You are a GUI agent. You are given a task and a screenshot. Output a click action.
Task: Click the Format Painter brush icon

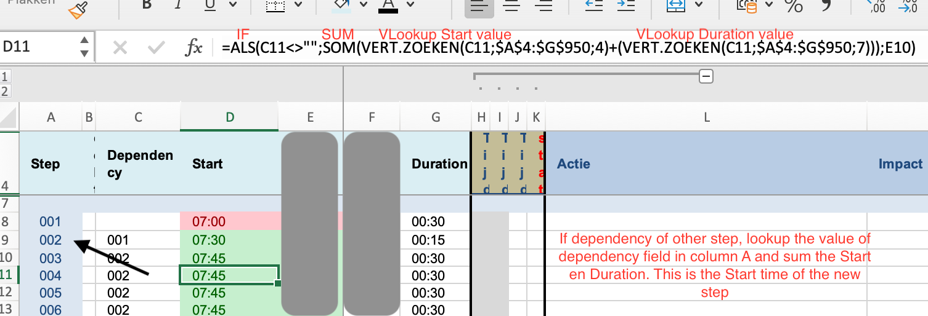click(x=78, y=8)
